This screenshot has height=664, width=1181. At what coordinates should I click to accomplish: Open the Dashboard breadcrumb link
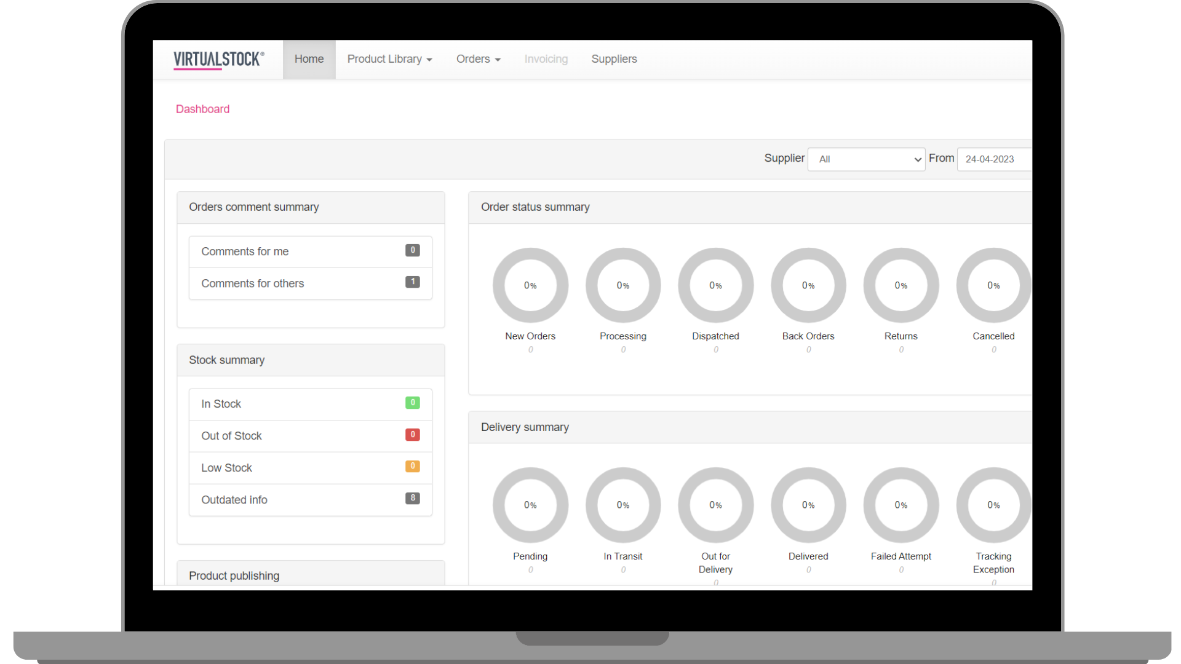(x=202, y=109)
